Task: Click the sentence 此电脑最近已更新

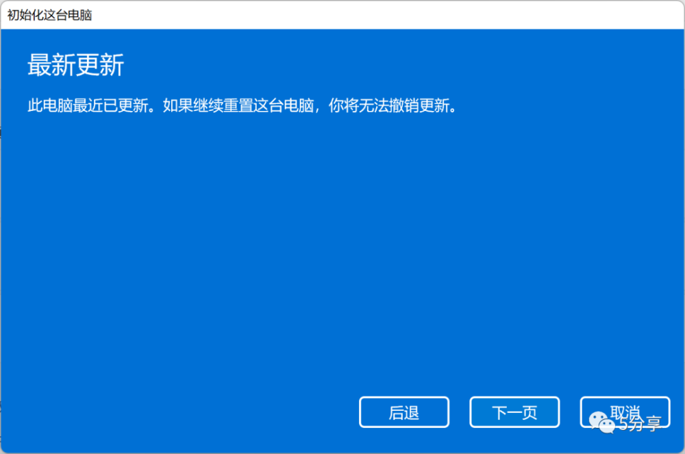Action: tap(88, 105)
